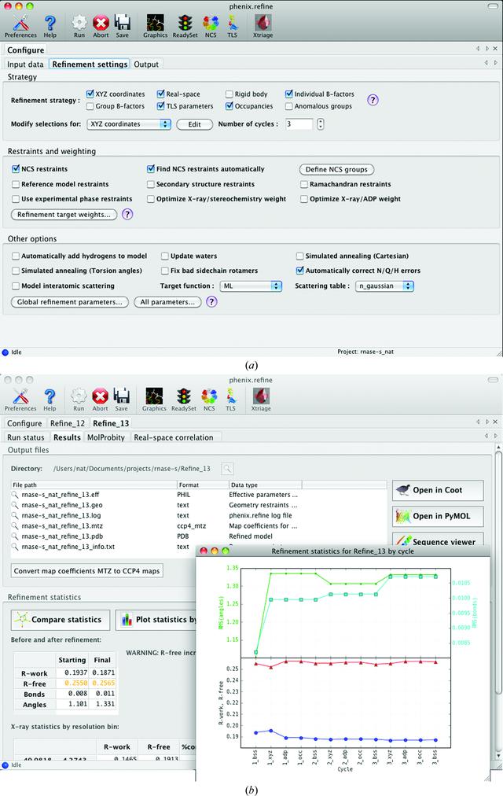This screenshot has height=796, width=503.
Task: Click Save icon in bottom window toolbar
Action: [122, 400]
